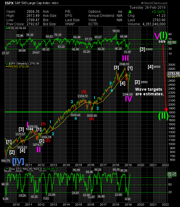Click the price label 1010.91
The image size is (180, 207).
[x=22, y=147]
